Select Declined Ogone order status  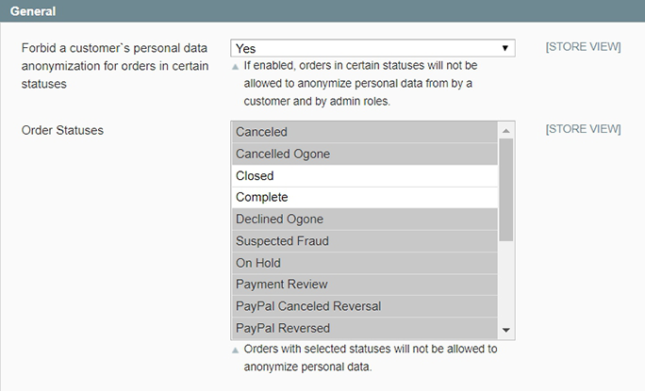[364, 220]
